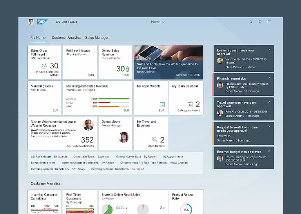Viewport: 301px width, 214px height.
Task: Open My Appointments link in links bar
Action: click(x=173, y=157)
